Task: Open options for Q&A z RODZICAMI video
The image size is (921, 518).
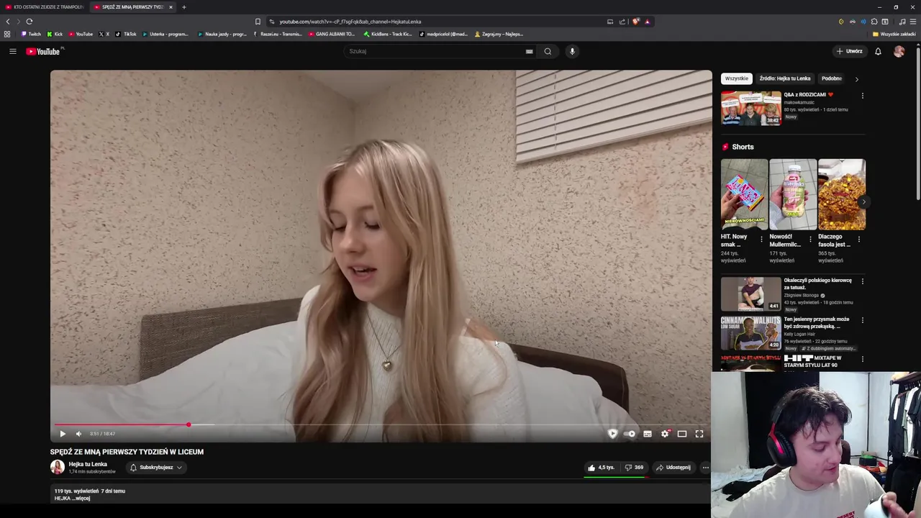Action: (863, 95)
